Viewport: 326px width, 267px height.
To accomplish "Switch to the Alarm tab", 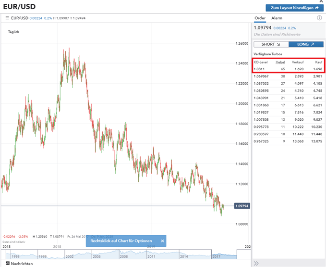I will pyautogui.click(x=277, y=18).
